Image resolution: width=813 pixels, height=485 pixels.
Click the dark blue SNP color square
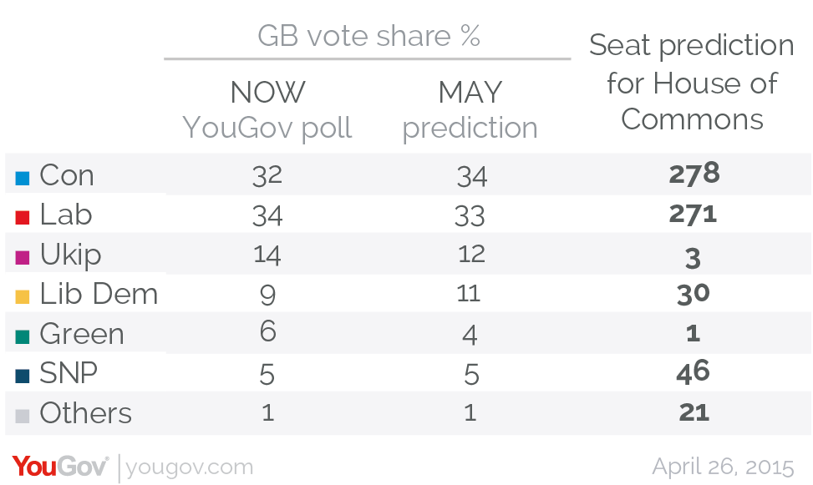pyautogui.click(x=23, y=376)
